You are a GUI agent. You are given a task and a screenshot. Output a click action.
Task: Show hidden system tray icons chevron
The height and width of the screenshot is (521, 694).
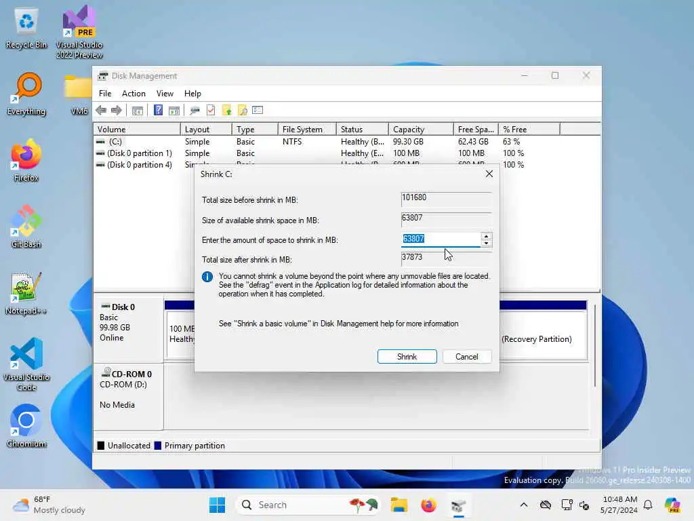tap(524, 505)
